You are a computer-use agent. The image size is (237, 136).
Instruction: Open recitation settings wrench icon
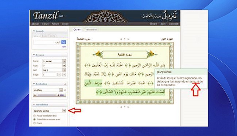click(65, 84)
